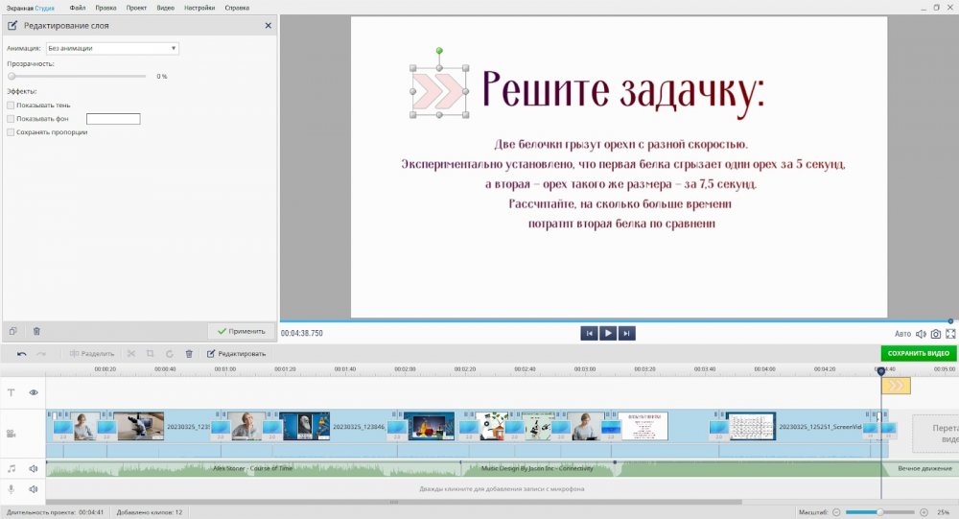Open the 'Файл' menu
This screenshot has height=519, width=959.
(78, 7)
